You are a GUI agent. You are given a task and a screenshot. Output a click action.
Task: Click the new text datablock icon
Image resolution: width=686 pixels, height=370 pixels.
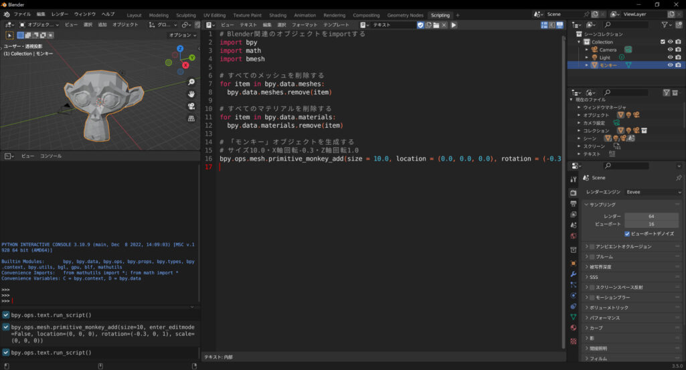429,25
